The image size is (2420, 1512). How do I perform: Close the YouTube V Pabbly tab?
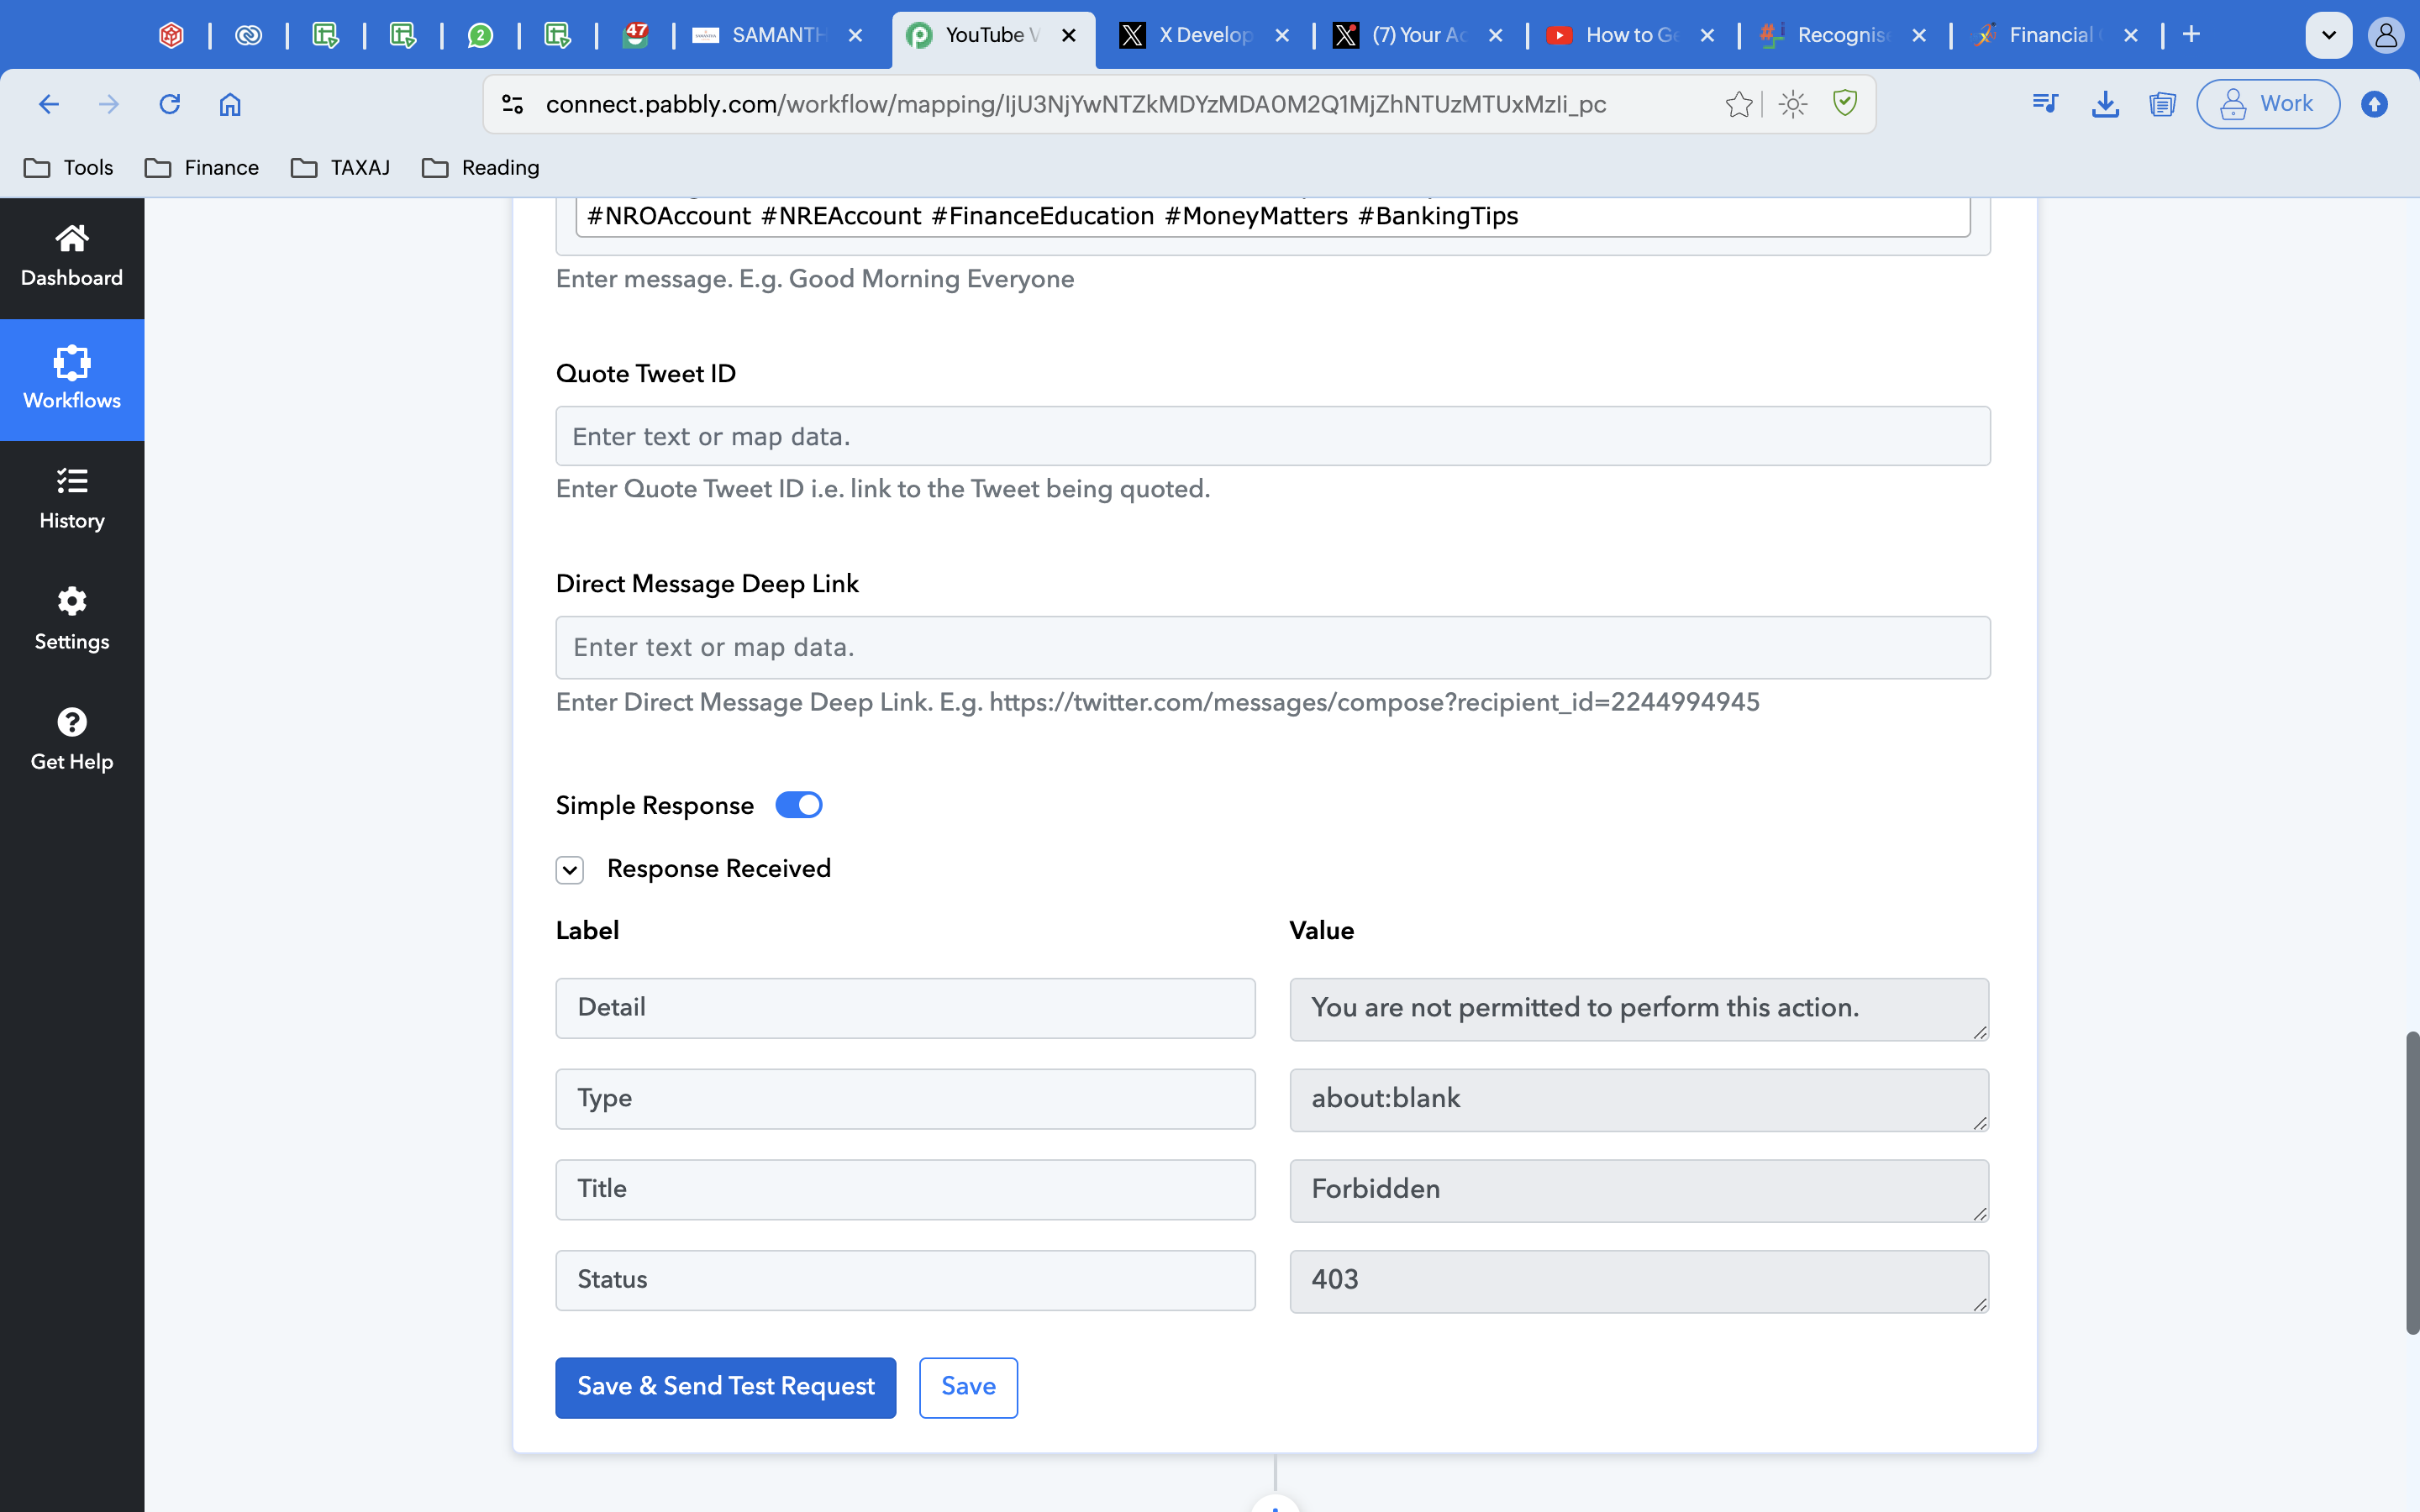tap(1069, 35)
